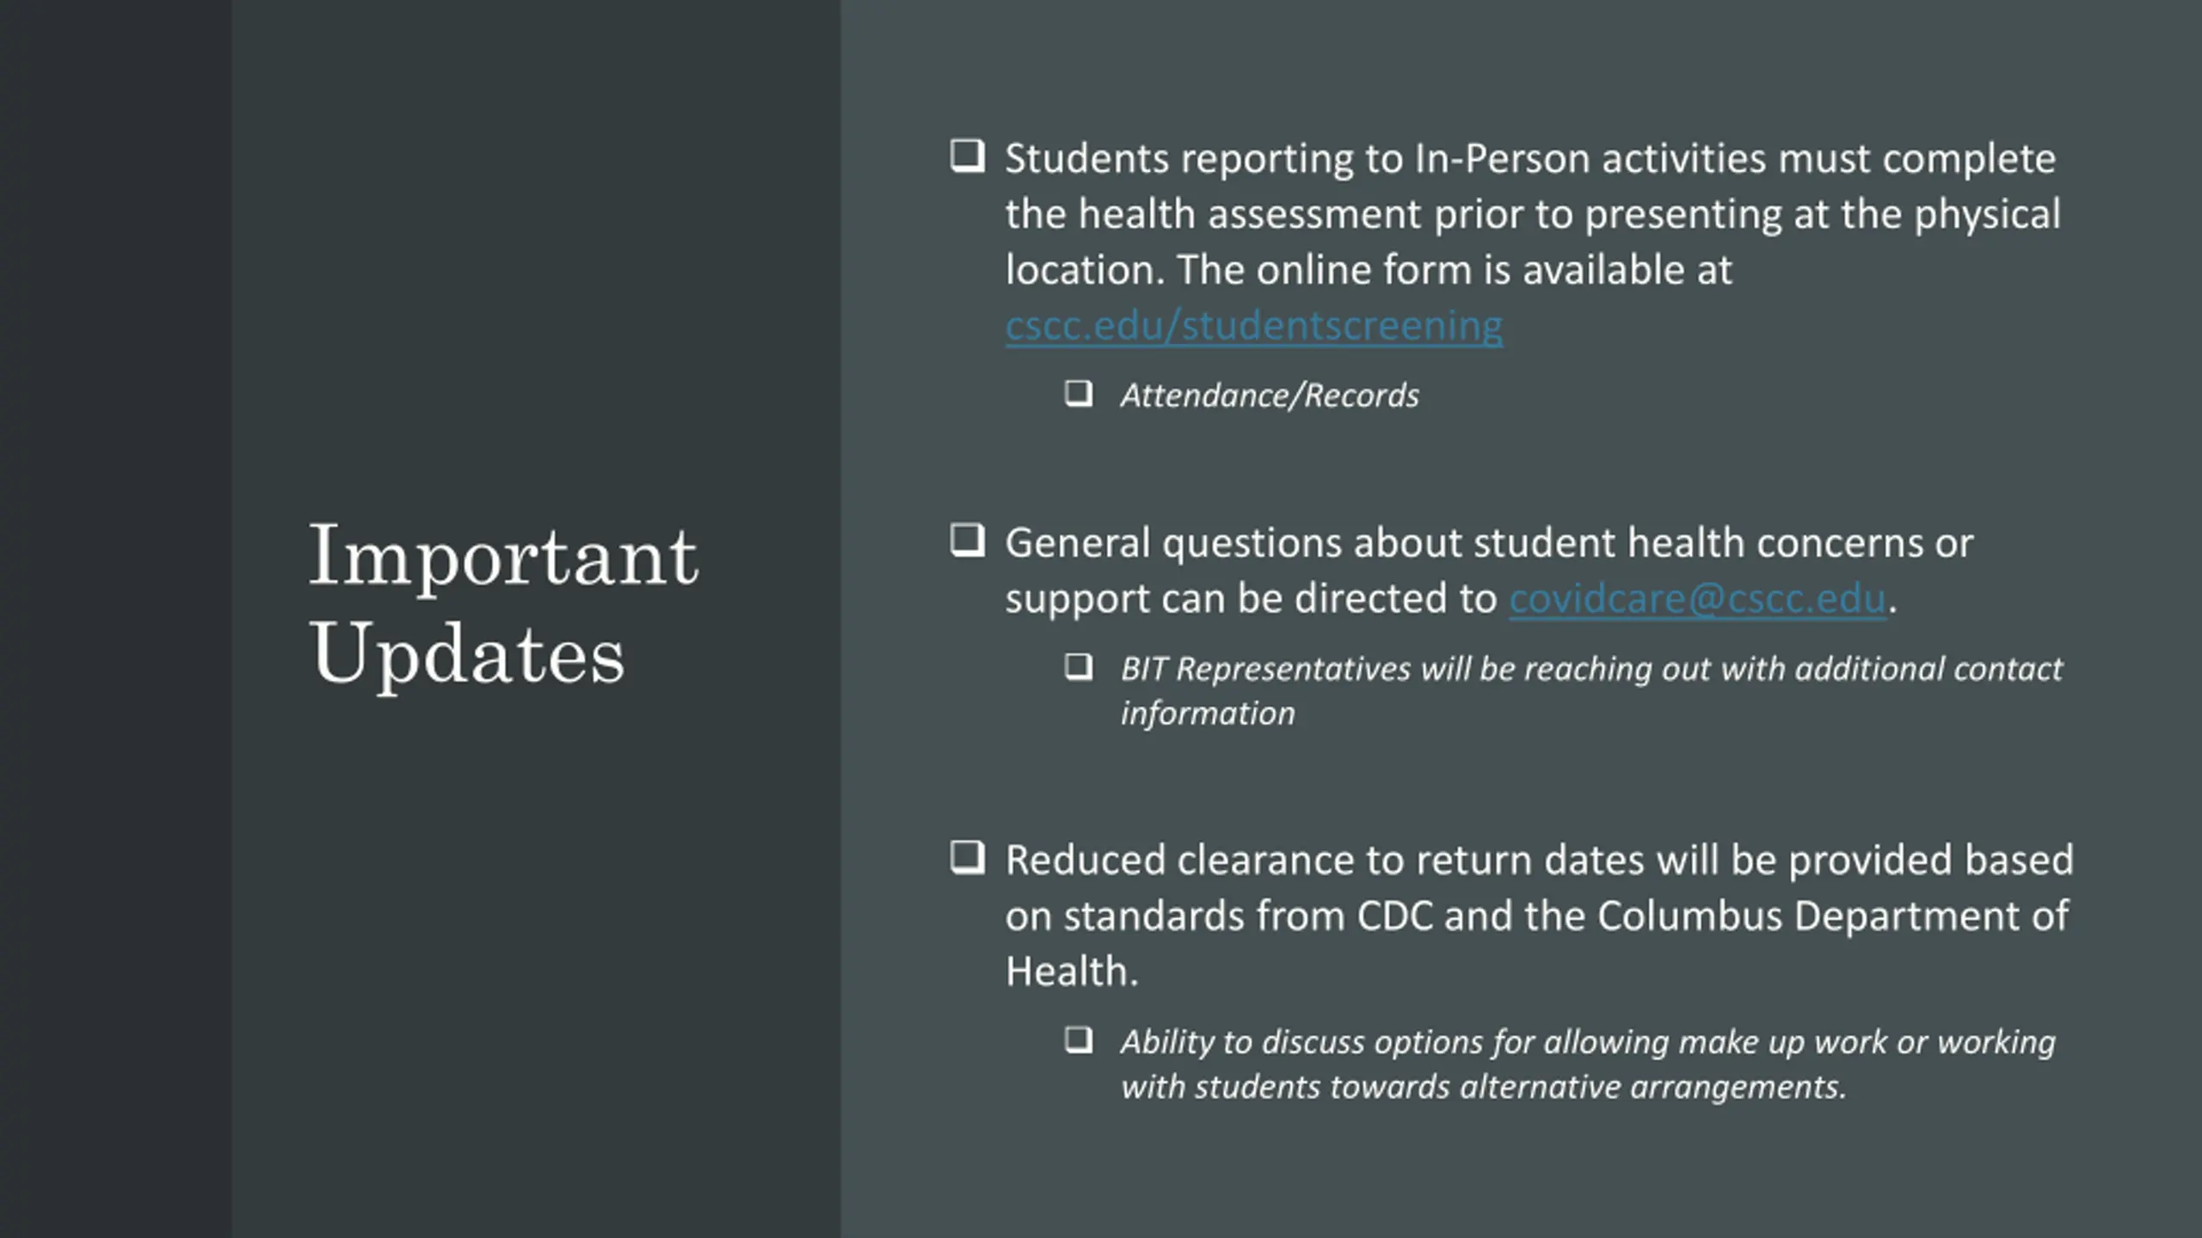The image size is (2202, 1238).
Task: Click the phrase "Columbus Department of"
Action: tap(1832, 916)
